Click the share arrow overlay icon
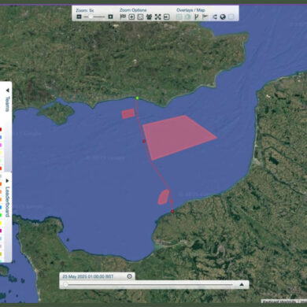Screen dimensions: 307x307 (x=214, y=17)
